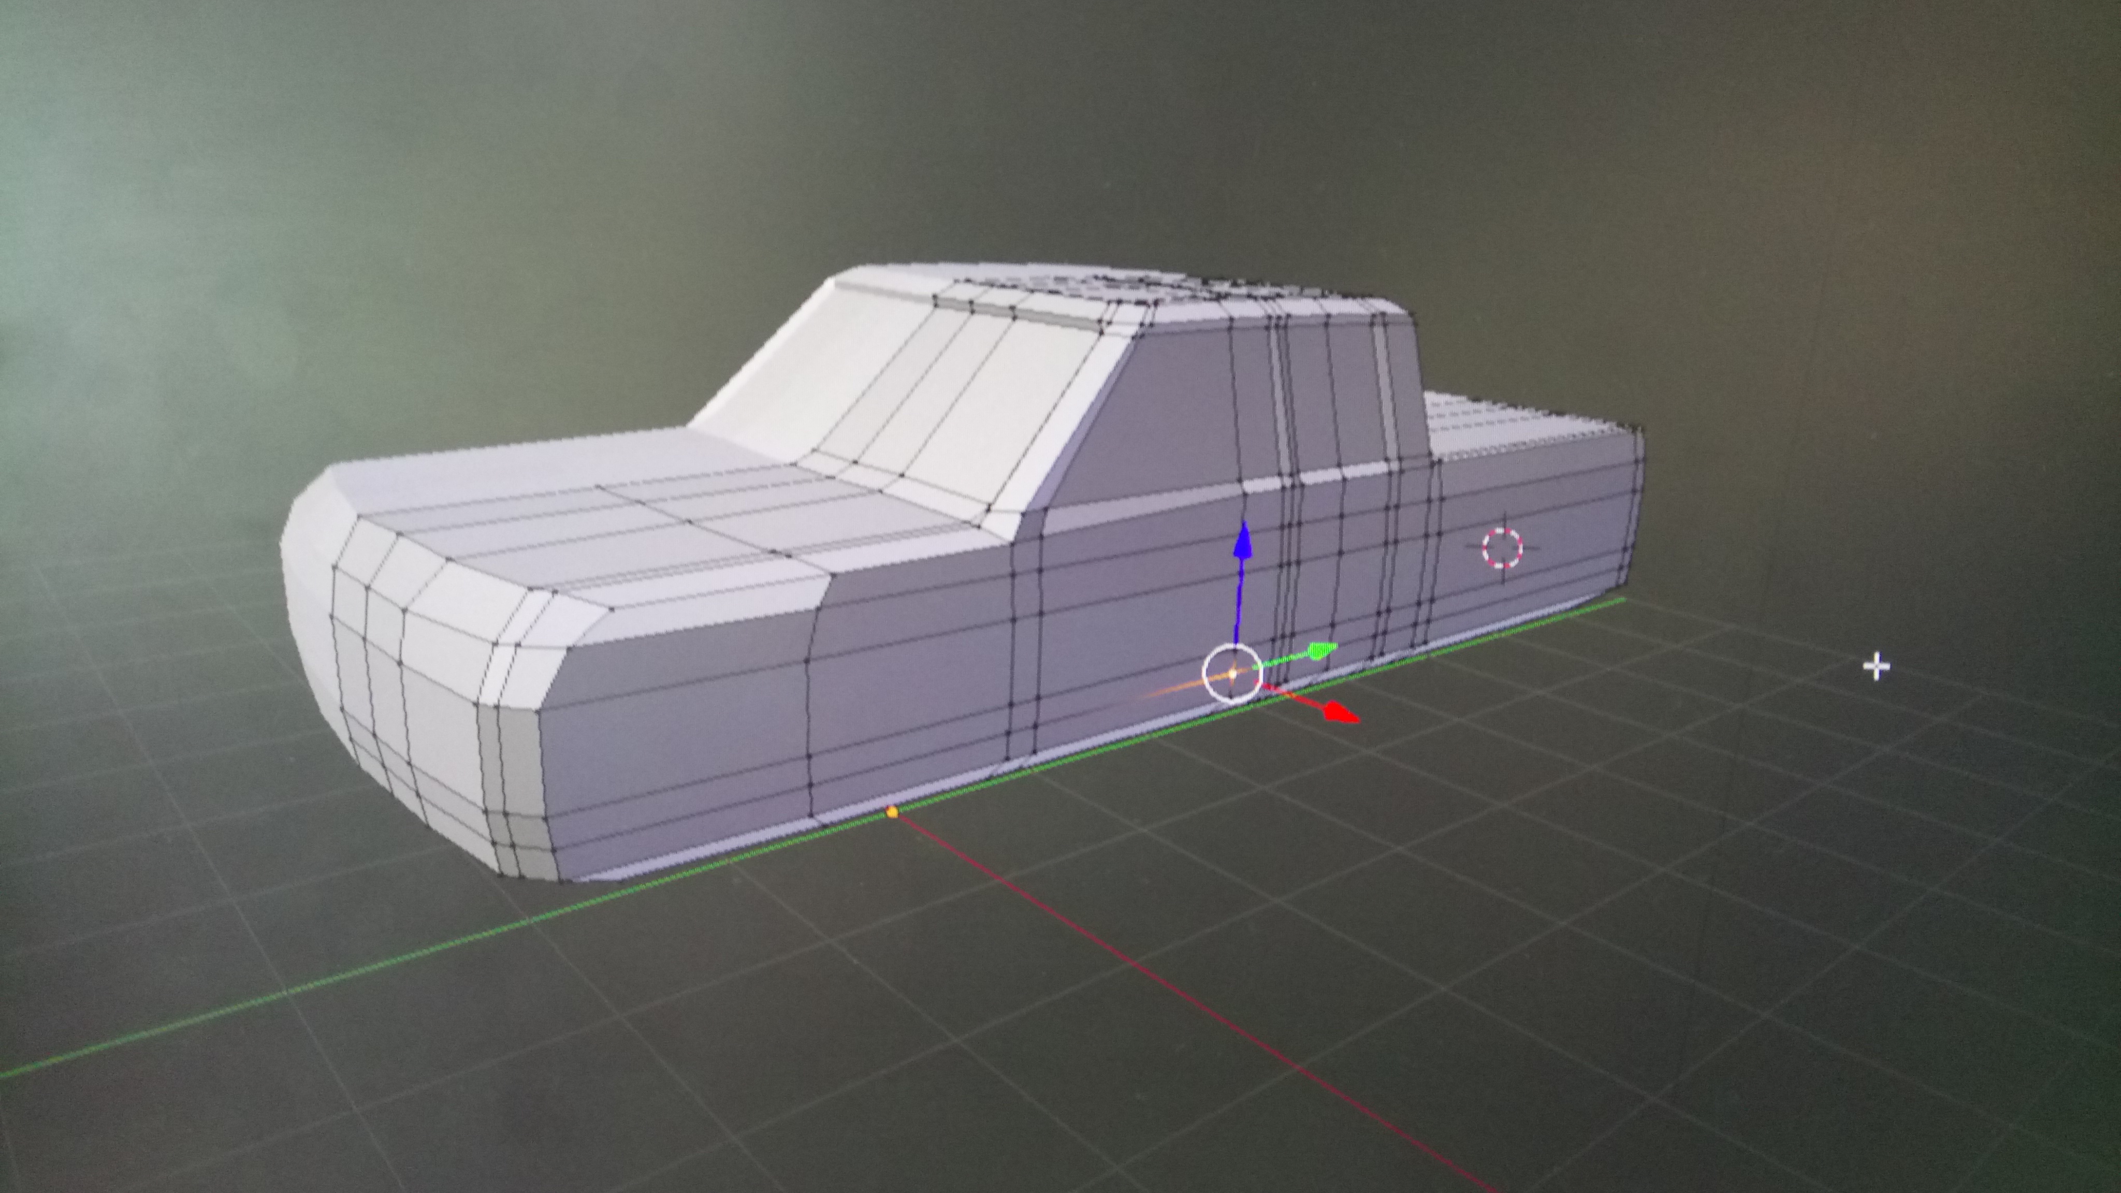Click the red-white dashed 3D cursor
This screenshot has width=2121, height=1193.
(x=1503, y=548)
